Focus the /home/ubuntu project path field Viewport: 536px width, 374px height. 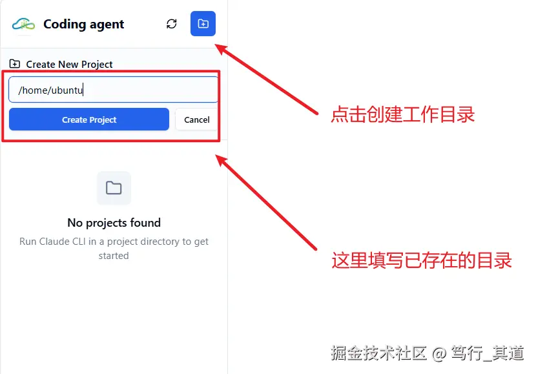113,90
